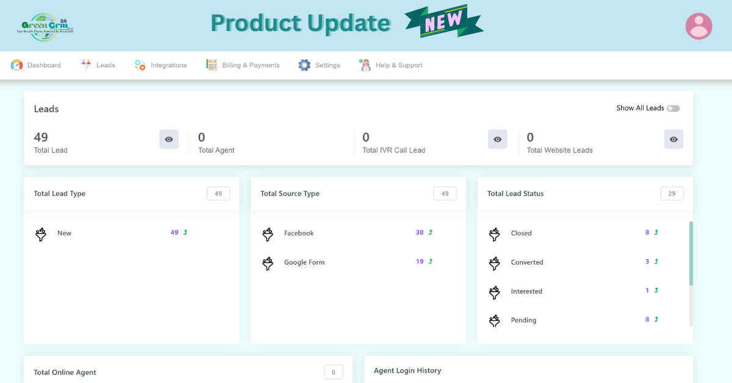This screenshot has width=732, height=383.
Task: Show details via the Total Website Leads eye icon
Action: (673, 139)
